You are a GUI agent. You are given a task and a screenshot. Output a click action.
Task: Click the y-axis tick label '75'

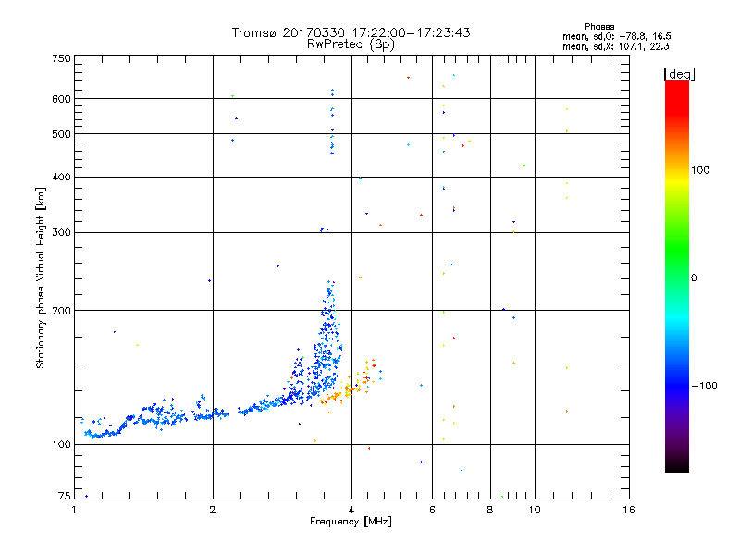(x=65, y=496)
